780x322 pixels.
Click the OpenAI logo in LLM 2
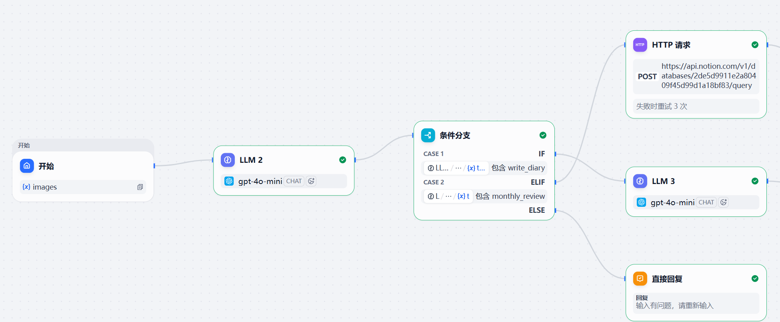coord(229,181)
